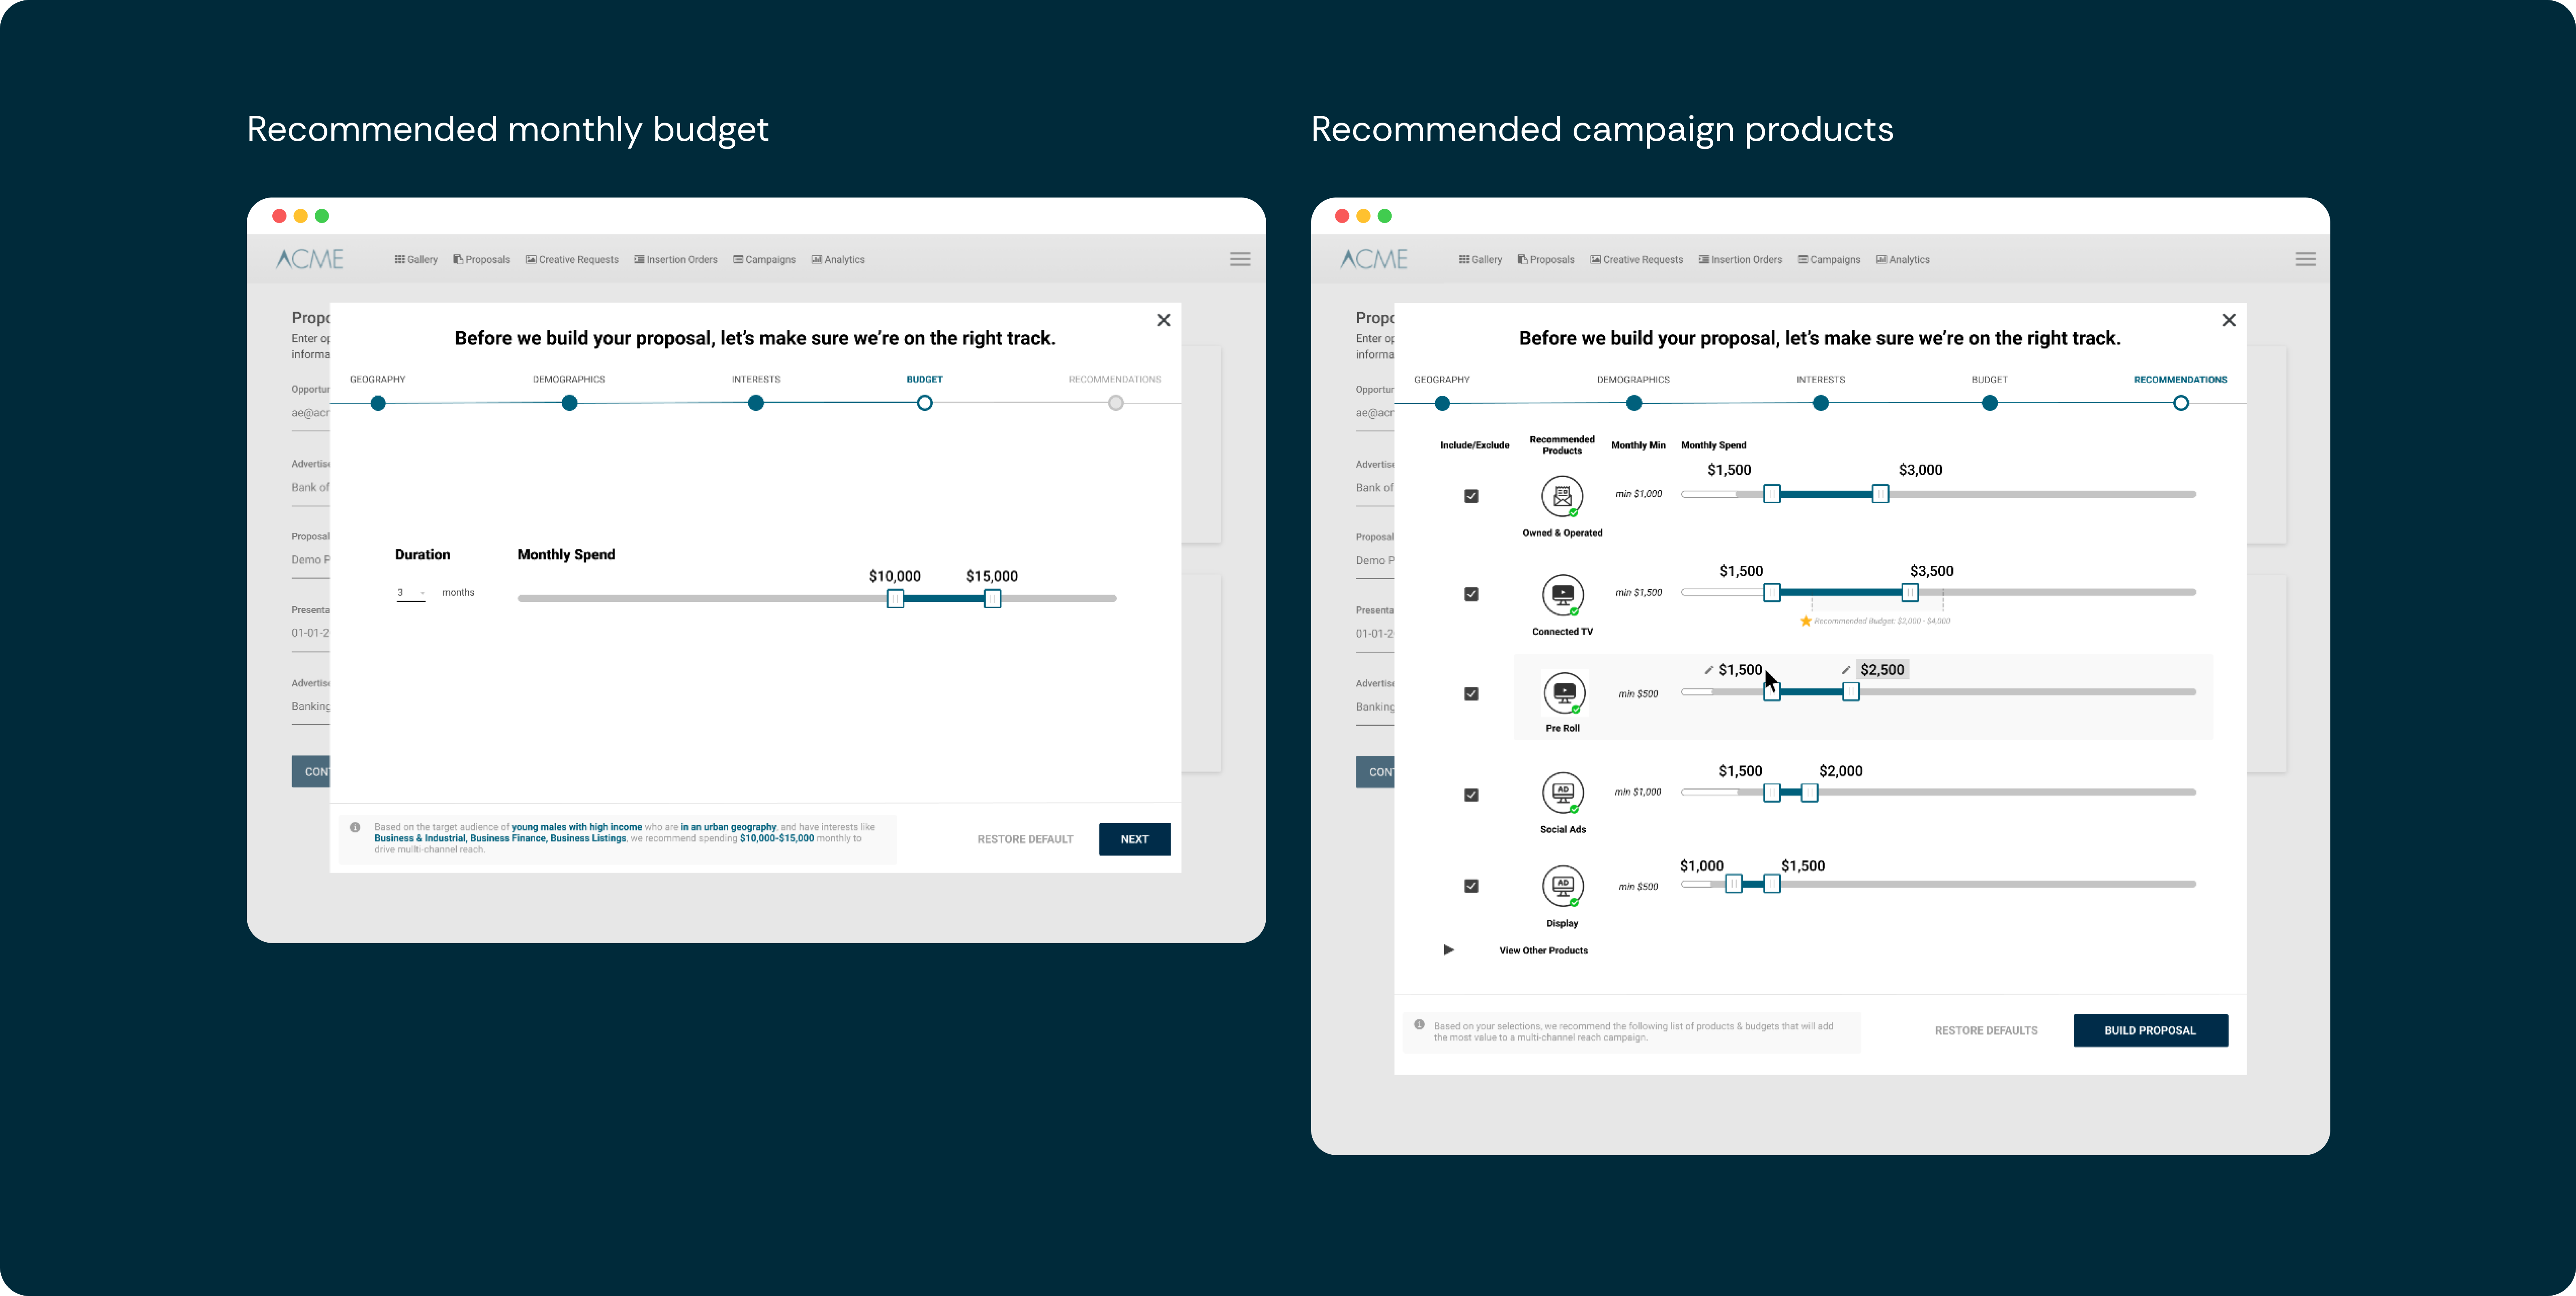Screen dimensions: 2576x1296
Task: Click BUILD PROPOSAL button
Action: [x=2150, y=1030]
